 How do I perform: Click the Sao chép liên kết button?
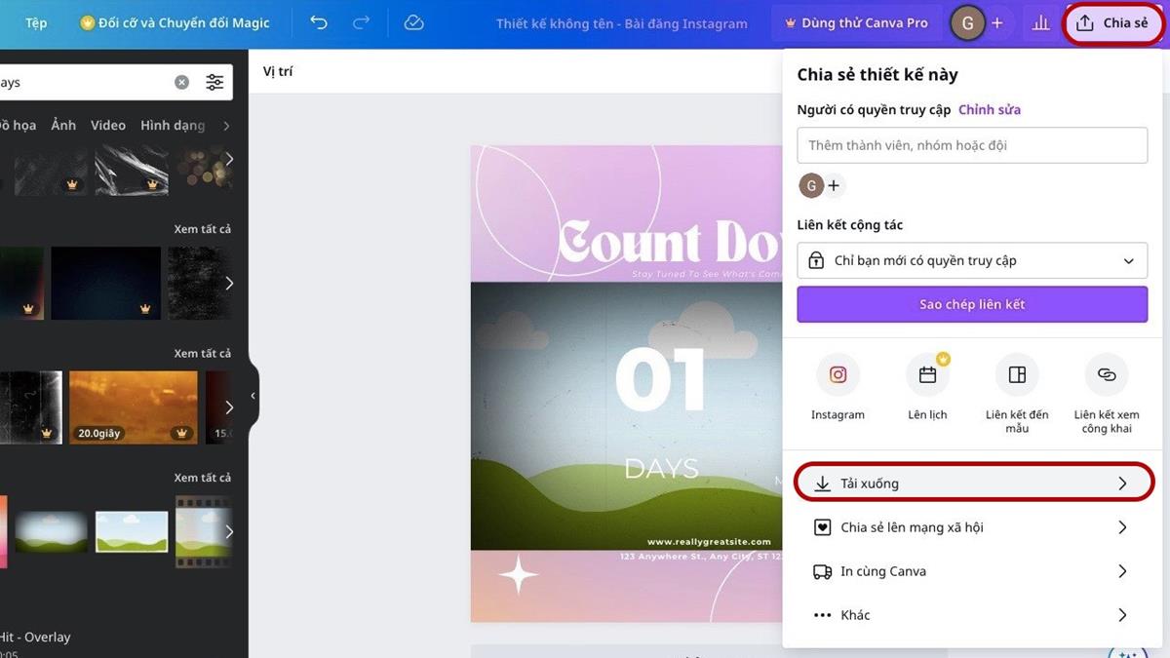click(972, 304)
